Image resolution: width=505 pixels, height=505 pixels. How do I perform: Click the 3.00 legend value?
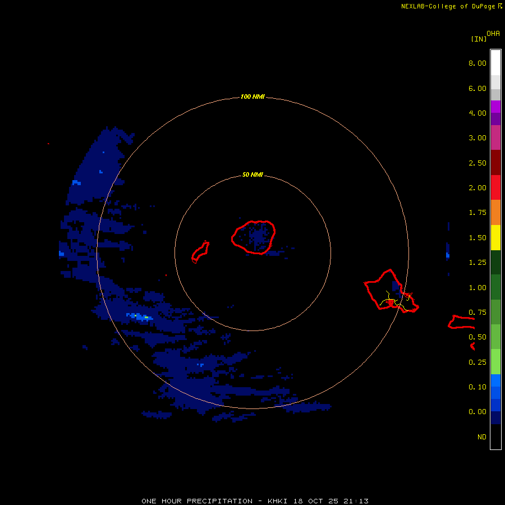pyautogui.click(x=478, y=138)
